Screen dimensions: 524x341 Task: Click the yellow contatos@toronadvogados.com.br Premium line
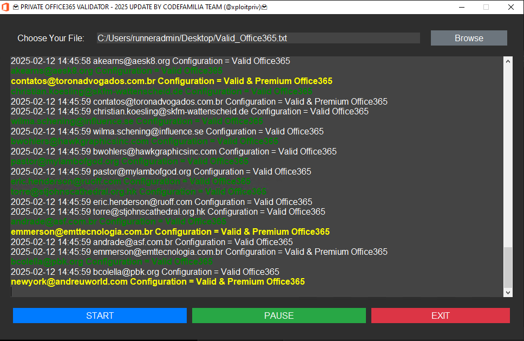(x=172, y=81)
